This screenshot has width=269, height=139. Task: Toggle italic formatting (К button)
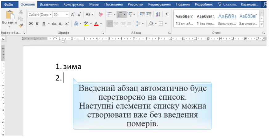(x=37, y=24)
